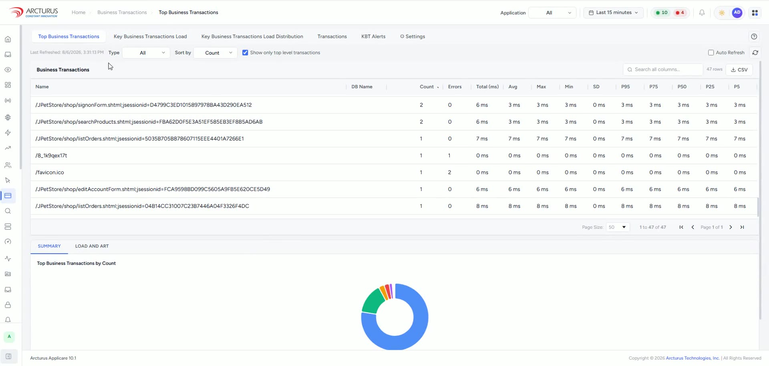Switch to the Transactions tab
Viewport: 769px width, 366px height.
click(332, 37)
